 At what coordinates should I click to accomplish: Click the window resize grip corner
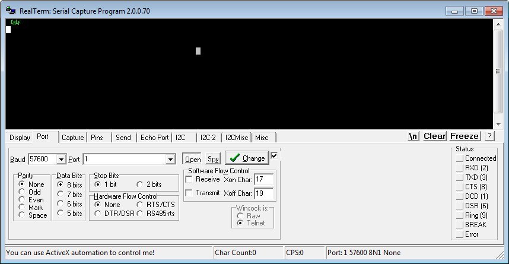coord(500,255)
